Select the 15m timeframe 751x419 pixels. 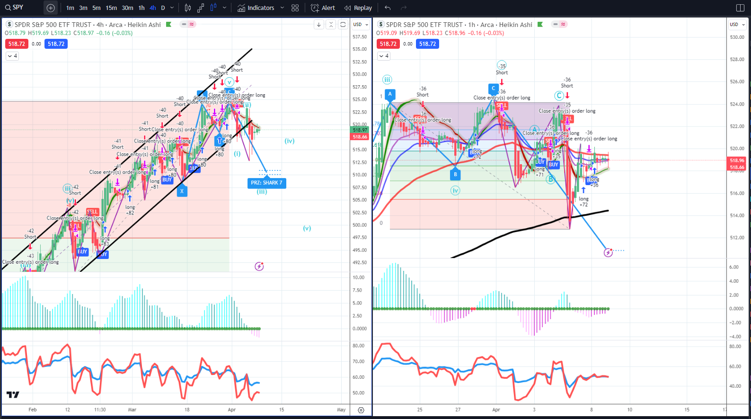(111, 8)
